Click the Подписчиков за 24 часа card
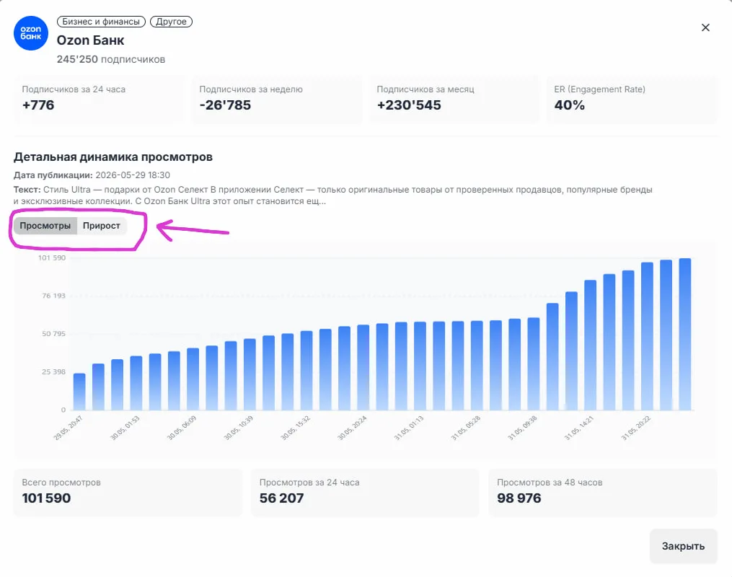This screenshot has height=577, width=732. click(99, 100)
